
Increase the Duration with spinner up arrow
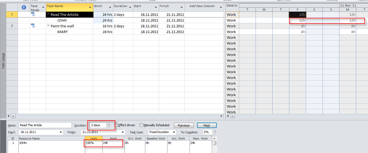point(109,124)
